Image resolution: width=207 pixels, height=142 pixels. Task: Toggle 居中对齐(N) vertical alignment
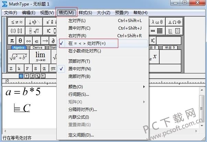102,69
